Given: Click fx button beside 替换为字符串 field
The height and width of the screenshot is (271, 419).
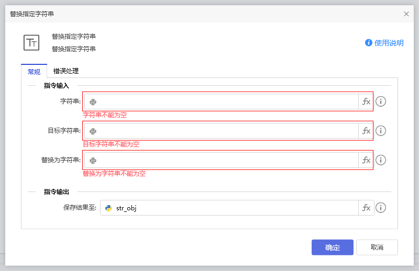Looking at the screenshot, I should [366, 160].
